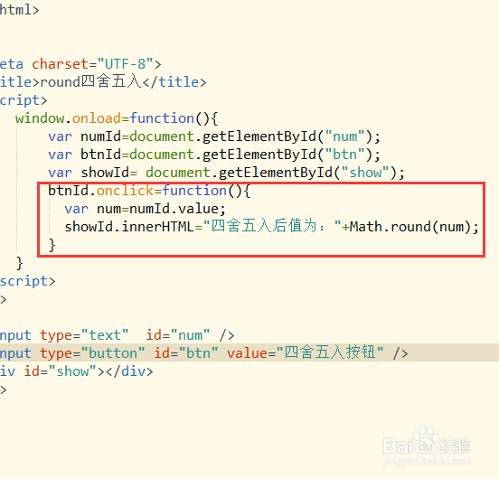
Task: Click the btnId.onclick function line
Action: (149, 191)
